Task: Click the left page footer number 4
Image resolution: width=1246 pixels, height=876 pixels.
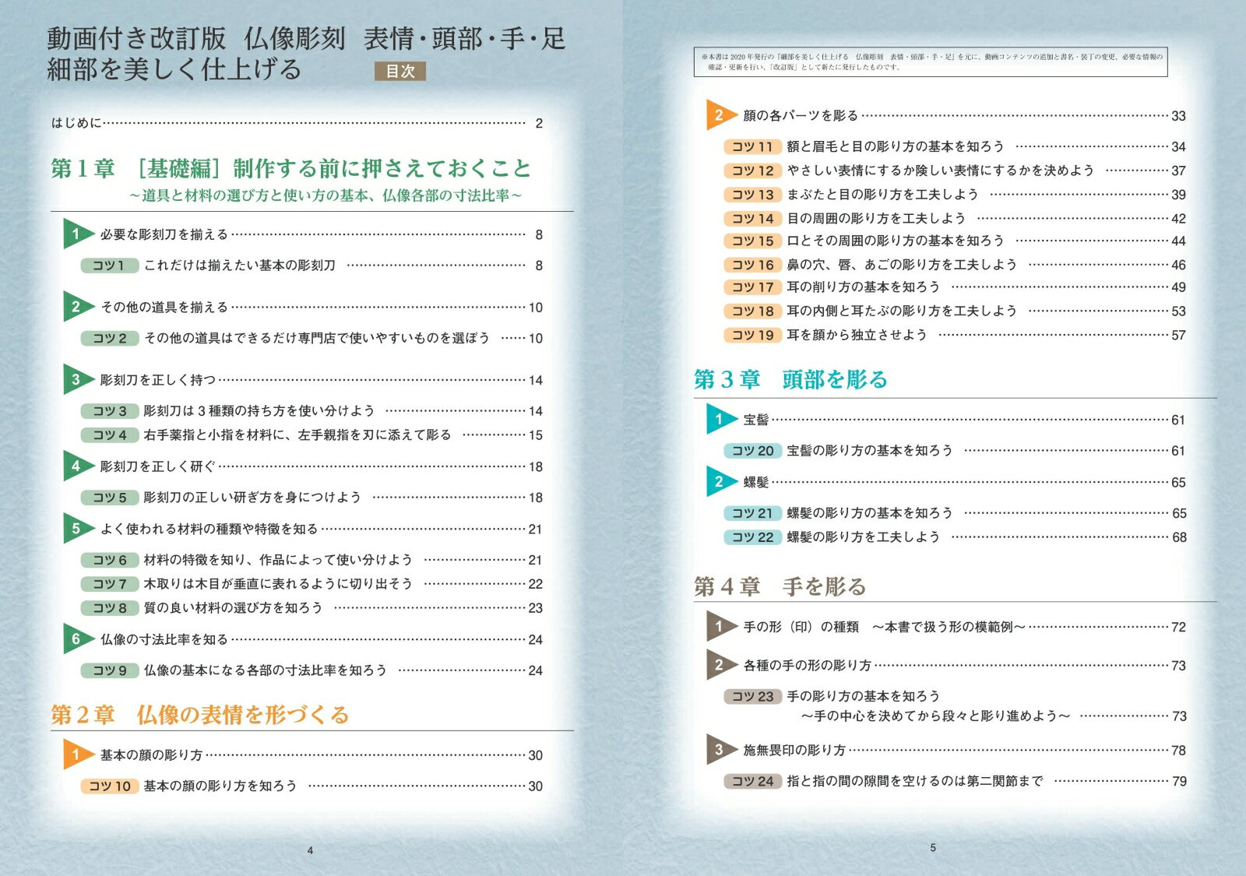Action: [x=310, y=851]
